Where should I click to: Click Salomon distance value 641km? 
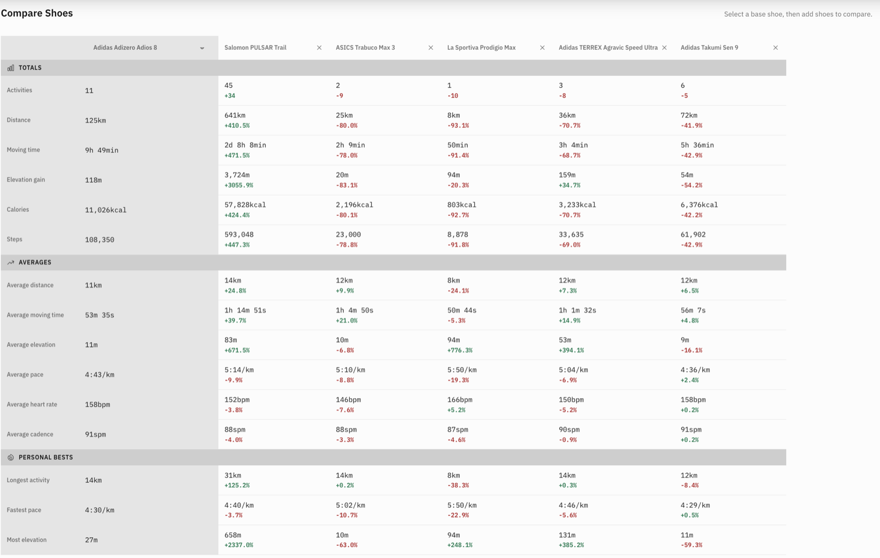click(234, 115)
